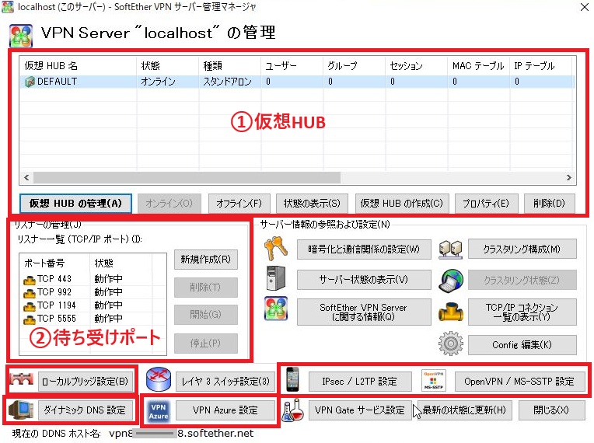Select TCP 443 listener row
The height and width of the screenshot is (443, 594).
pyautogui.click(x=93, y=280)
